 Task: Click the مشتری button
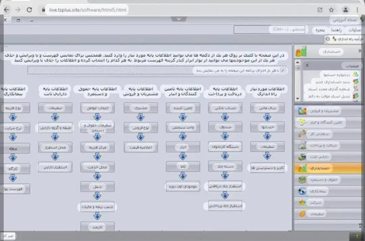pyautogui.click(x=141, y=108)
